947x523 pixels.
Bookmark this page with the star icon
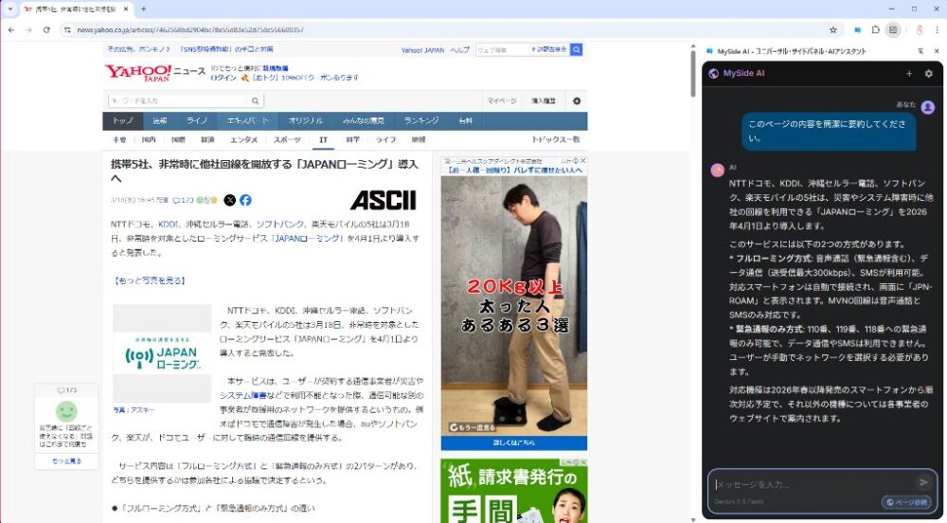(x=833, y=29)
